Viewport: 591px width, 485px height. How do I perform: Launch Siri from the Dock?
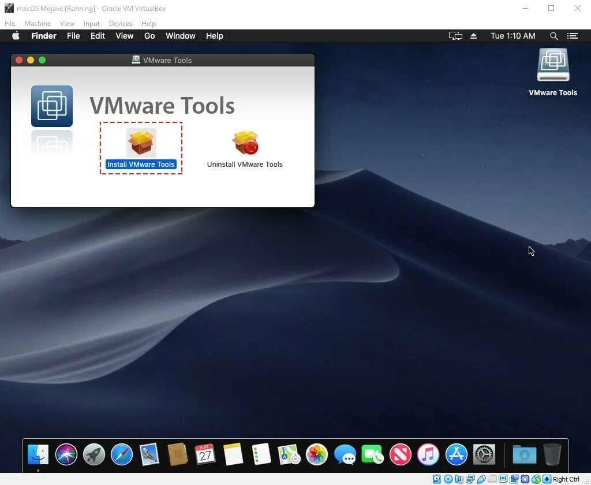pos(66,454)
